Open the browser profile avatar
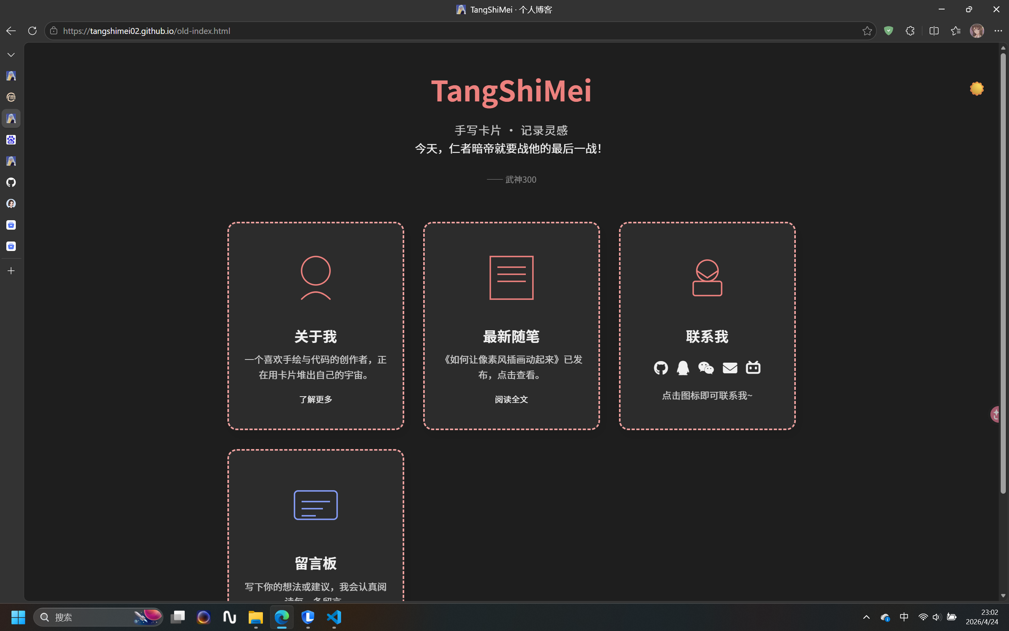This screenshot has height=631, width=1009. [977, 31]
